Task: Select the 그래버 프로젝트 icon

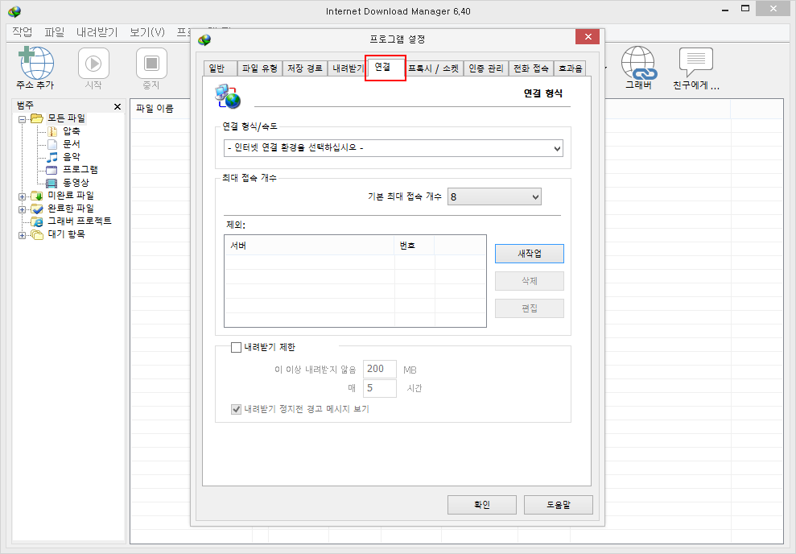Action: coord(36,221)
